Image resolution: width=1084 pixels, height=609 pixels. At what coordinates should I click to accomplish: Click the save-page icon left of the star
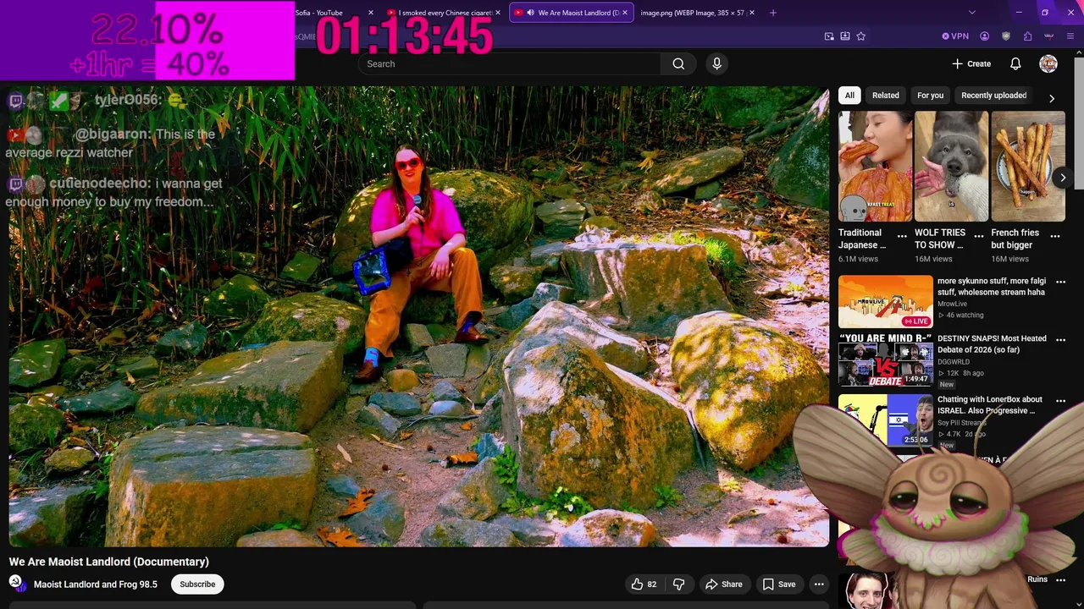(844, 36)
